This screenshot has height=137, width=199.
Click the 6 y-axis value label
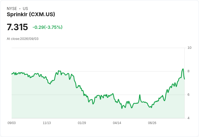[x=188, y=95]
